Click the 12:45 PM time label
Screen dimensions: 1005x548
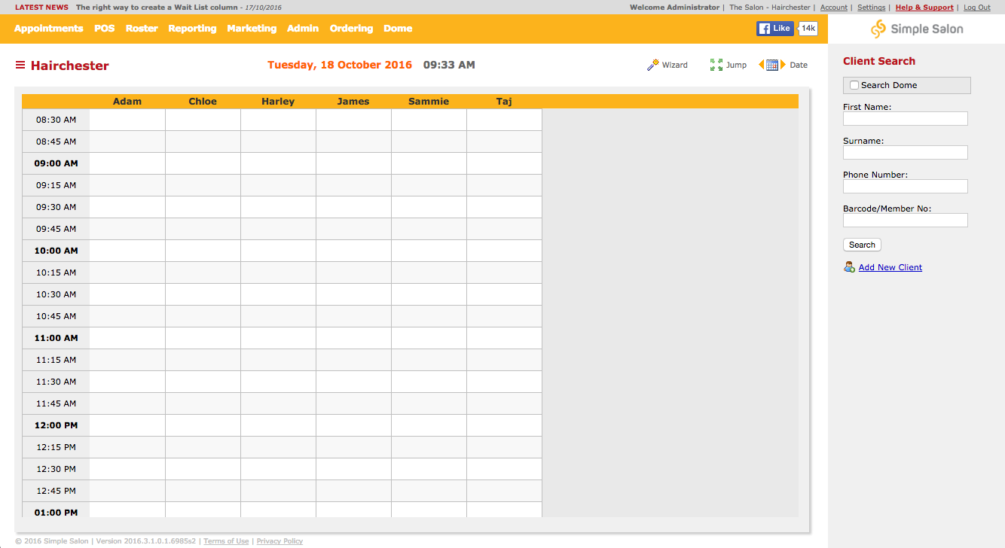point(56,491)
